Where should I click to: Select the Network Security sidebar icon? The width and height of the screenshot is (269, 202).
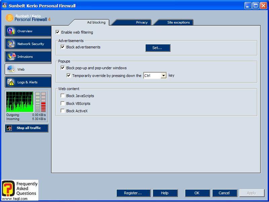click(x=12, y=44)
